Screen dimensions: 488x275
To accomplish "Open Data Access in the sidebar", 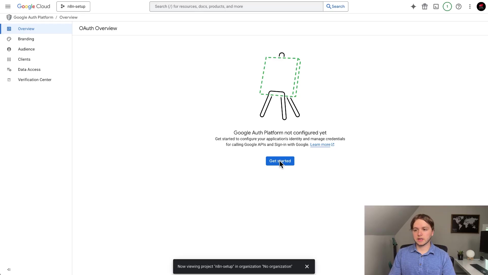I will click(36, 70).
